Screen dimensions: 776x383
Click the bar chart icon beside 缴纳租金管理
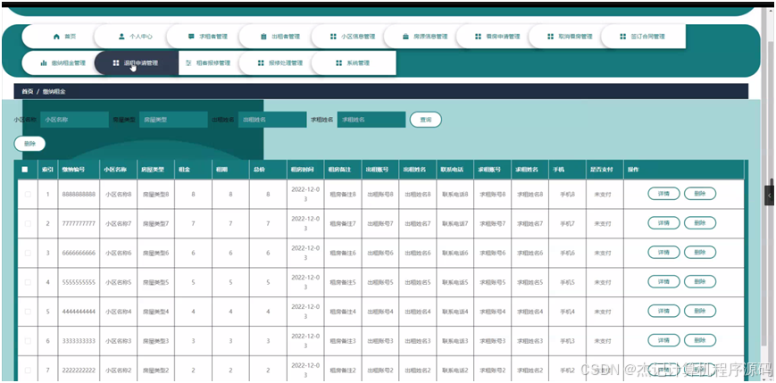tap(44, 63)
